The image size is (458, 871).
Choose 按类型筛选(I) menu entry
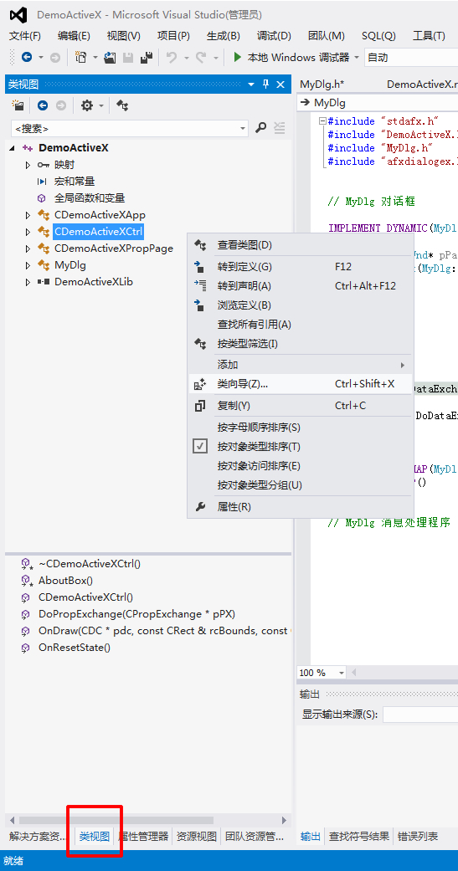click(300, 344)
